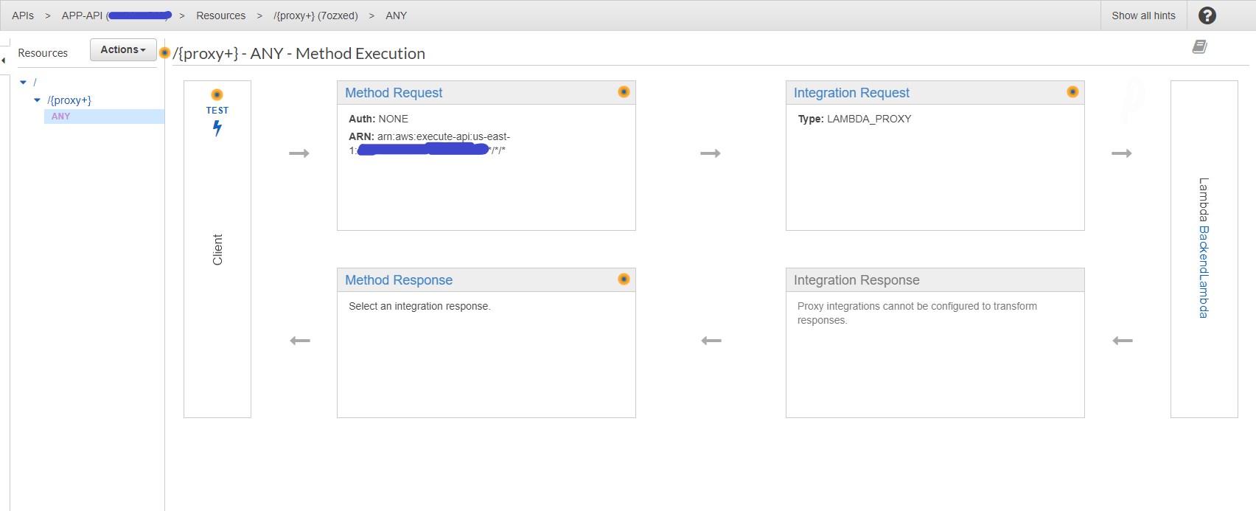Image resolution: width=1256 pixels, height=511 pixels.
Task: Click the TEST label link
Action: [217, 111]
